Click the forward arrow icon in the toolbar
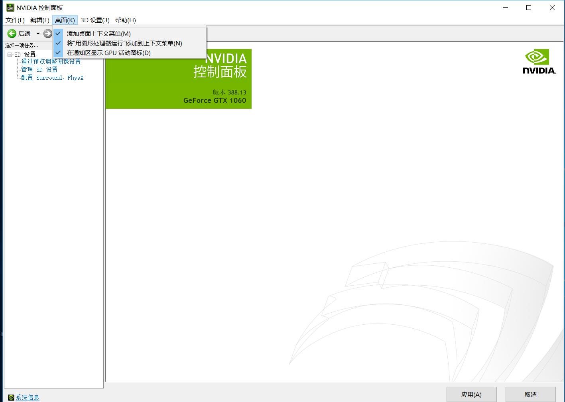565x402 pixels. (x=48, y=34)
